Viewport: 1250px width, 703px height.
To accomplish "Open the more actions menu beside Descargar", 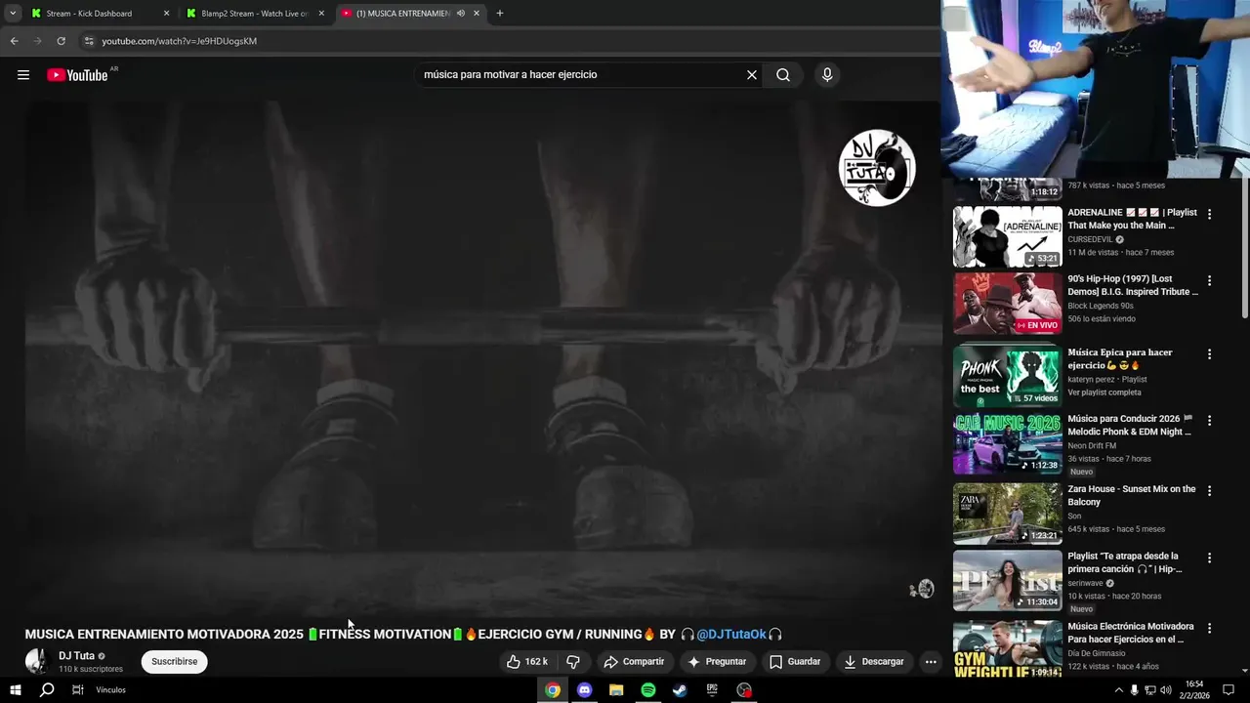I will (x=931, y=662).
